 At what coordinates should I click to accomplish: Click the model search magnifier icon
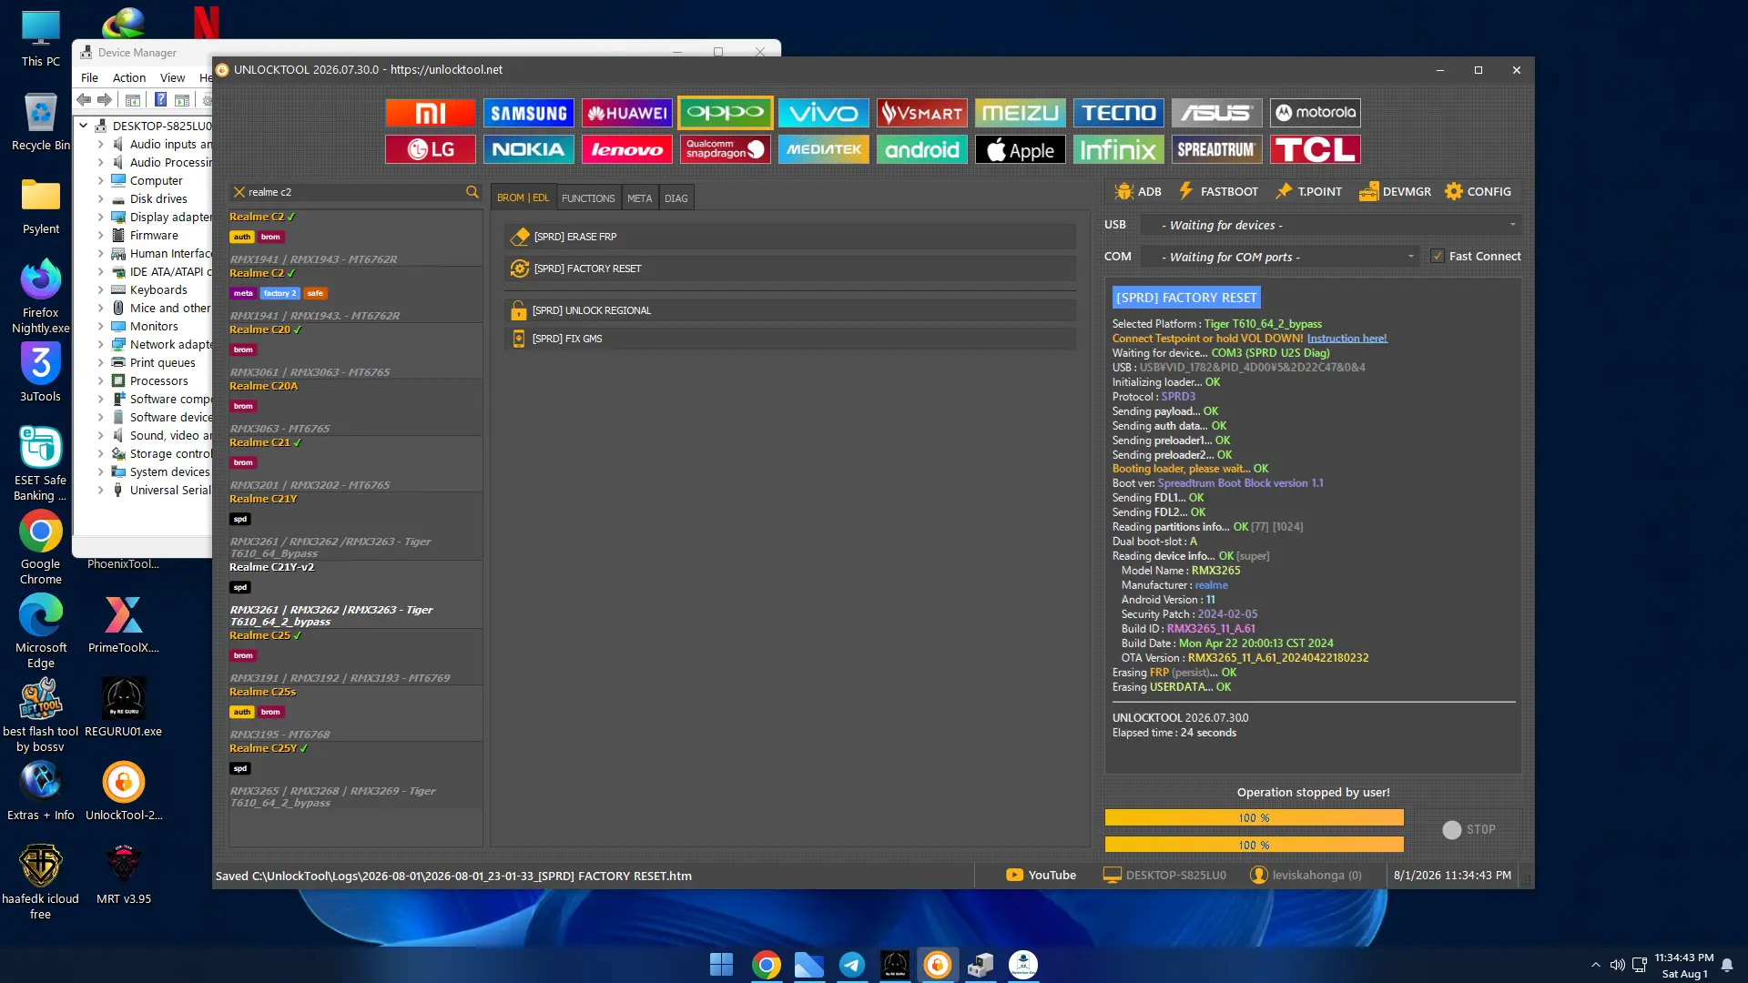(472, 192)
